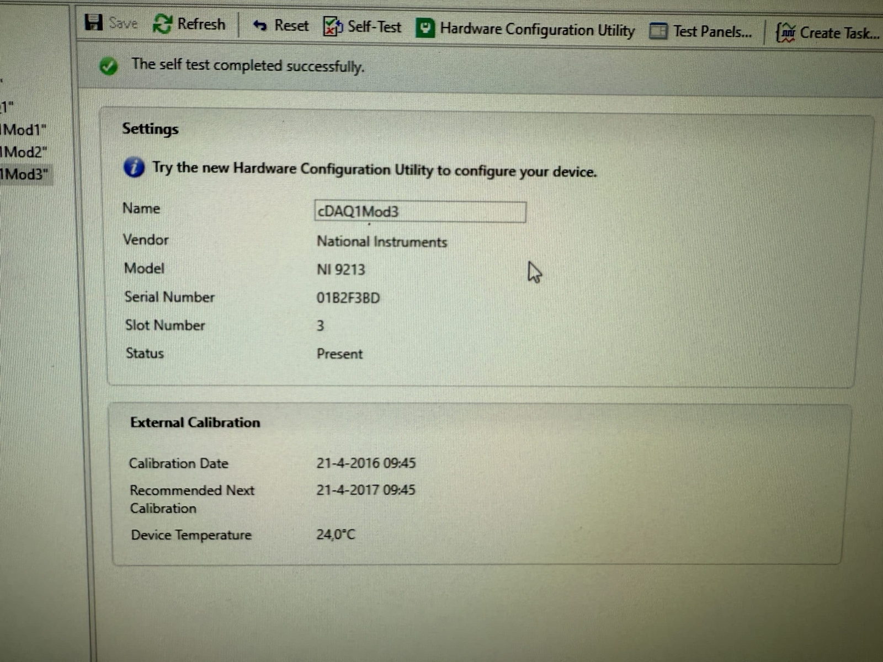Image resolution: width=883 pixels, height=662 pixels.
Task: Click the Model label
Action: point(144,269)
